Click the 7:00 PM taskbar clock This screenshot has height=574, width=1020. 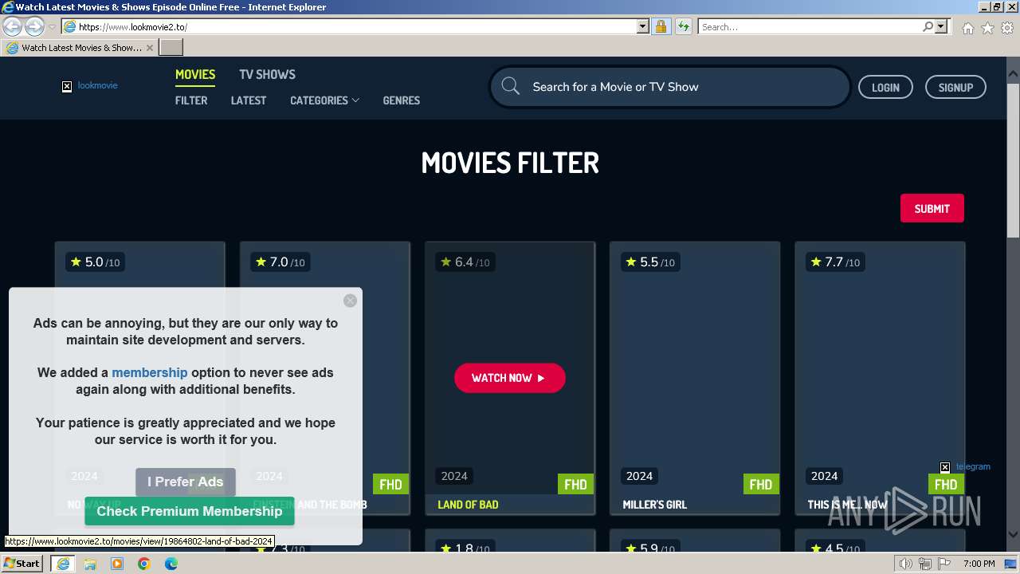(x=979, y=564)
